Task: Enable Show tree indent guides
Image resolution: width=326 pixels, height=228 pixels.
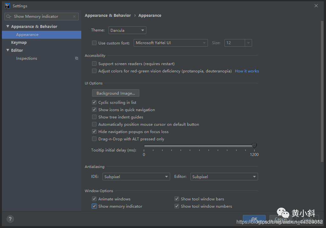Action: pyautogui.click(x=94, y=117)
